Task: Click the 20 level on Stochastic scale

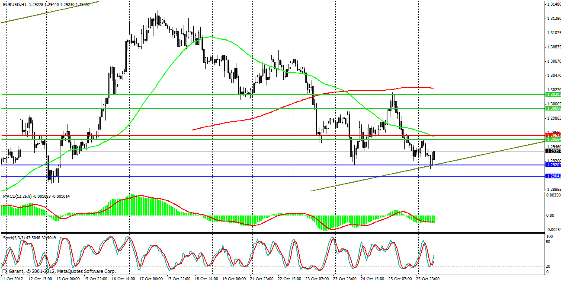Action: click(549, 266)
